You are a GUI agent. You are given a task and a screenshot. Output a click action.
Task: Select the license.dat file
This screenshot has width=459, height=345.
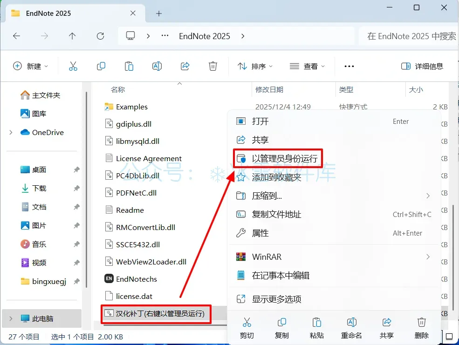tap(129, 296)
